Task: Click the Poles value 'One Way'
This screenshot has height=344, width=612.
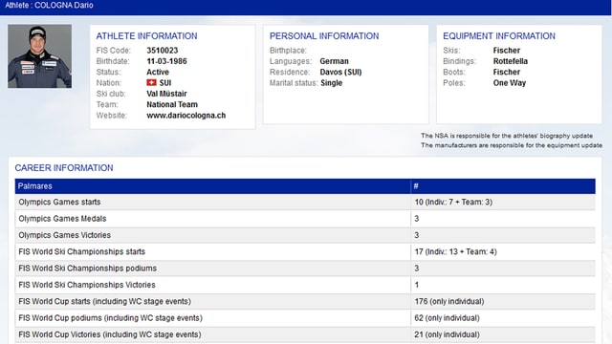Action: point(510,83)
